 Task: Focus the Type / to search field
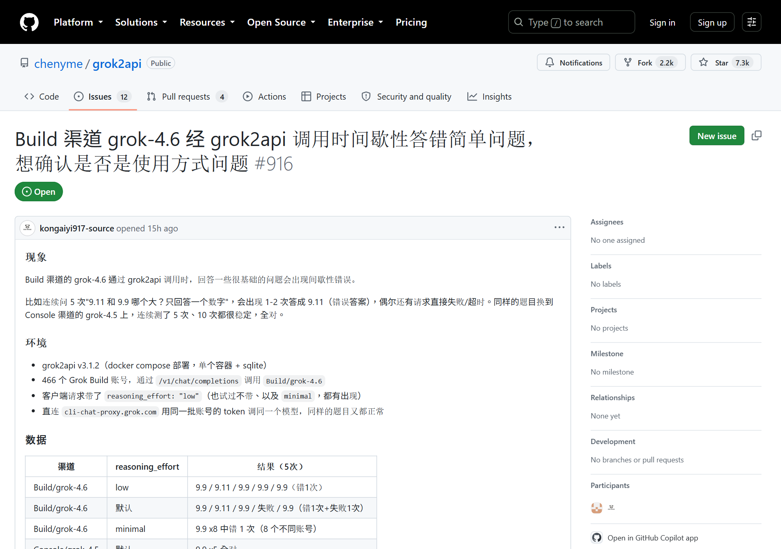pos(572,22)
